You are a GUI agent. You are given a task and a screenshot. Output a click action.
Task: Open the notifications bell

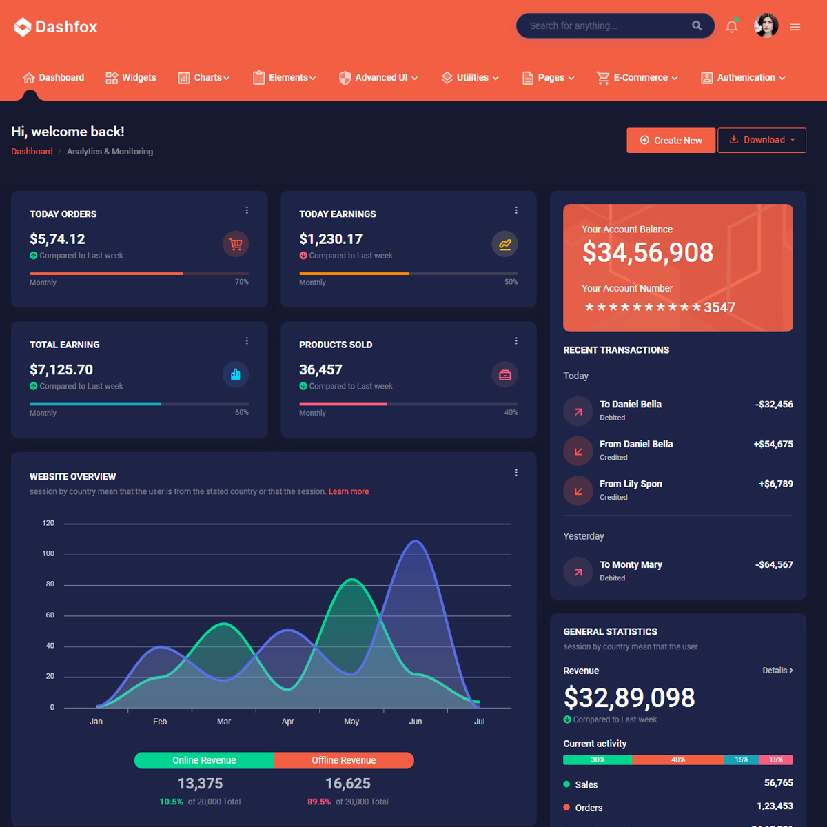(732, 27)
